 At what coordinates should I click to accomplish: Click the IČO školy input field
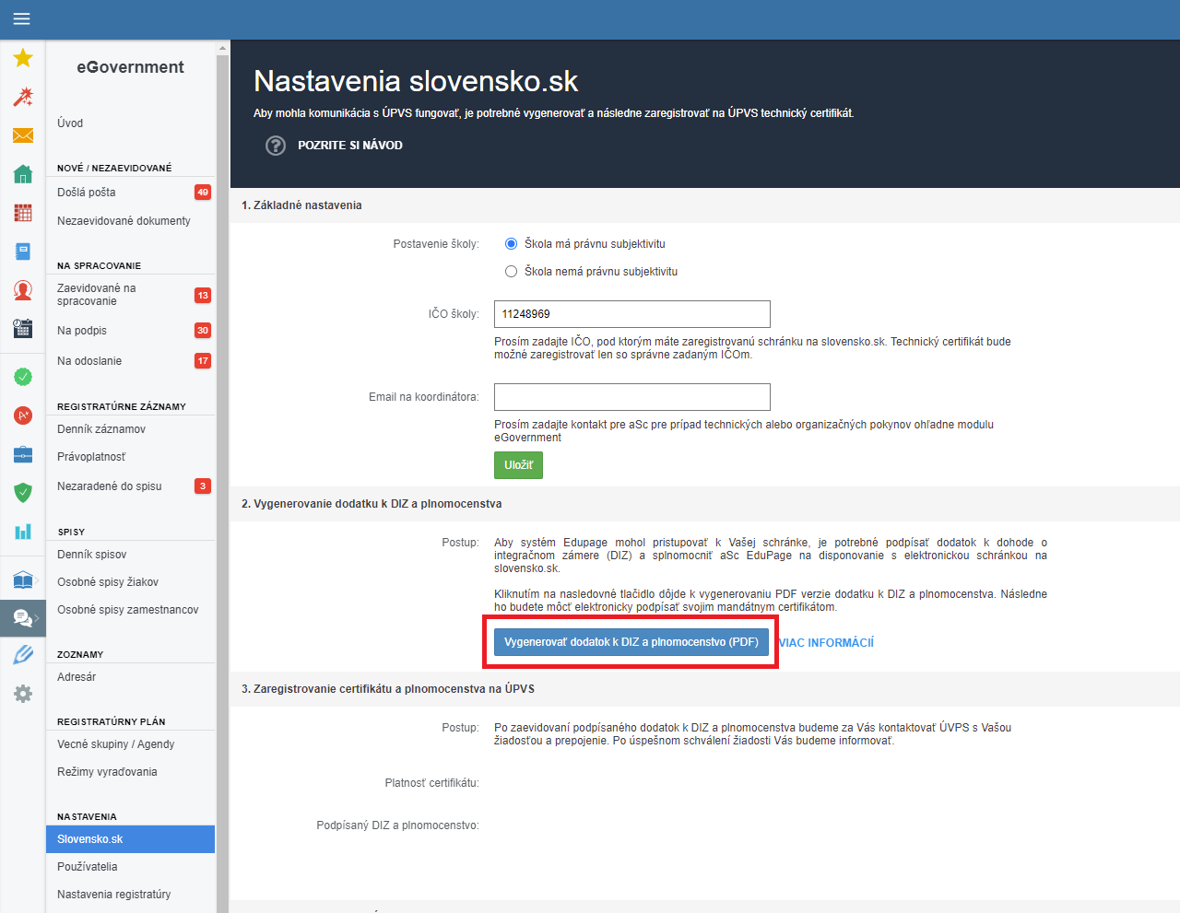[632, 314]
